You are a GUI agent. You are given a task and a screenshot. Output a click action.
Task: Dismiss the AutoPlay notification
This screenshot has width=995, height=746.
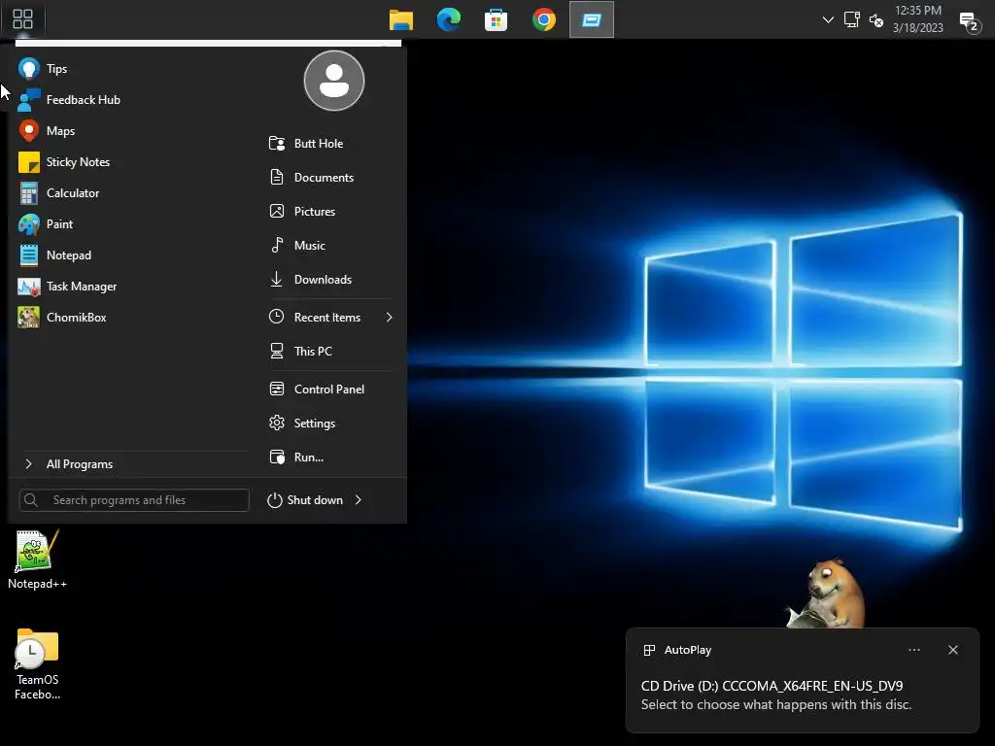952,650
